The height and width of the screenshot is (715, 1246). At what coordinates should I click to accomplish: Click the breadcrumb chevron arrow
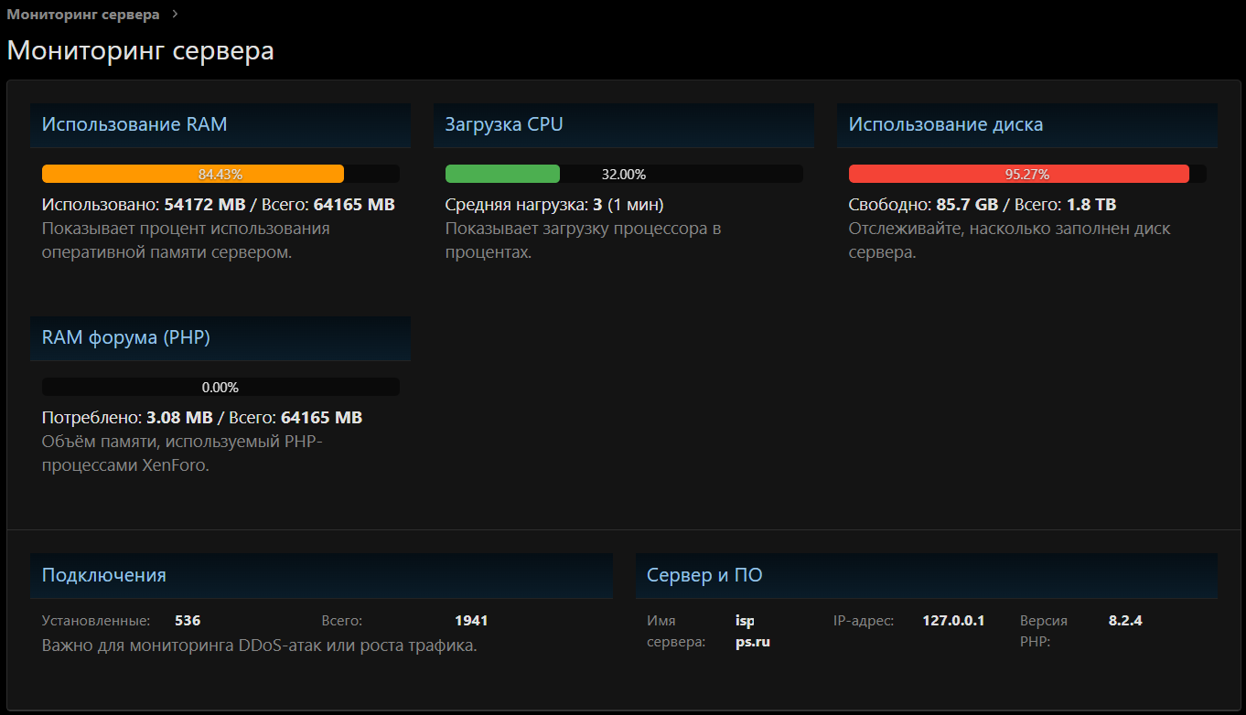tap(175, 15)
